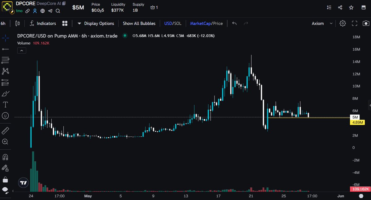This screenshot has height=200, width=371.
Task: Click the TradingView logo badge
Action: 23,183
